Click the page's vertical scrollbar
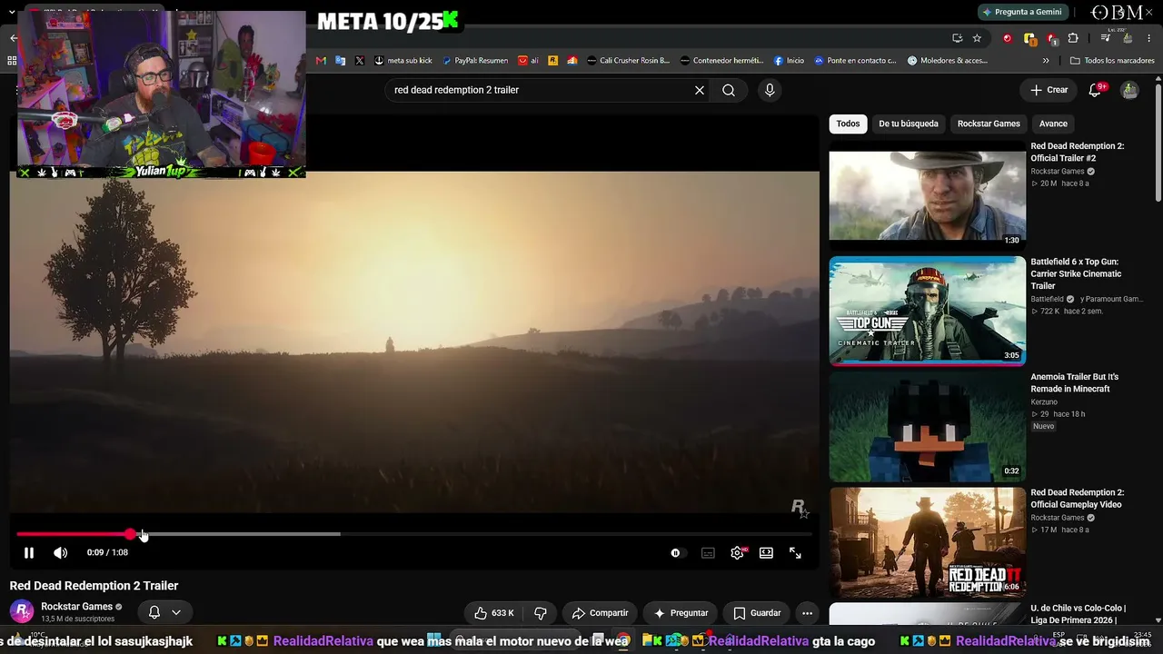 [x=1158, y=141]
